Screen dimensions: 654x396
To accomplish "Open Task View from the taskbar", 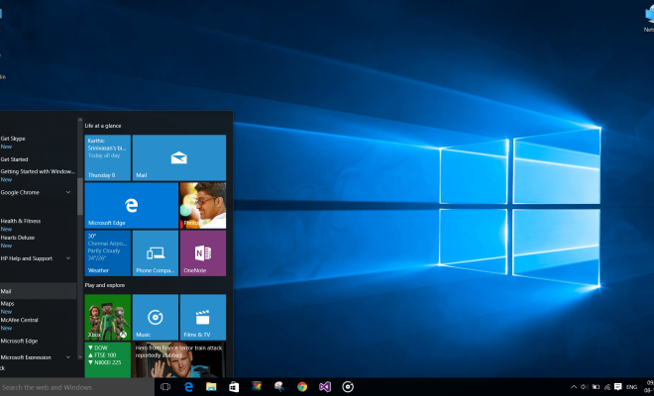I will click(165, 387).
